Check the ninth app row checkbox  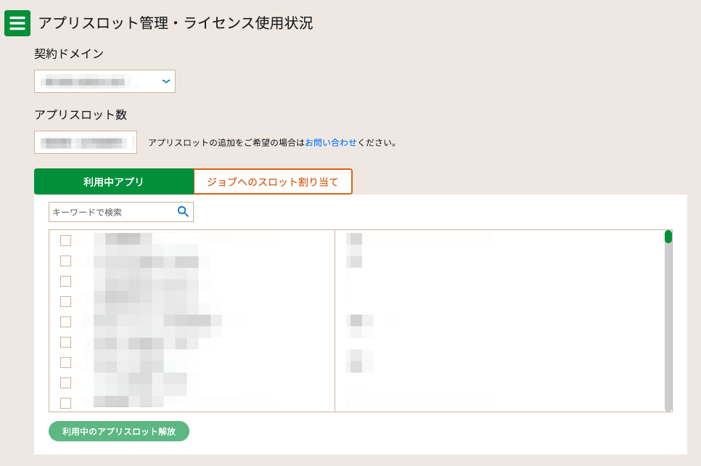[x=66, y=403]
